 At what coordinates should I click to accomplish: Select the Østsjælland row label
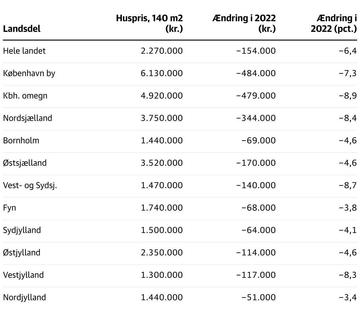click(x=25, y=163)
